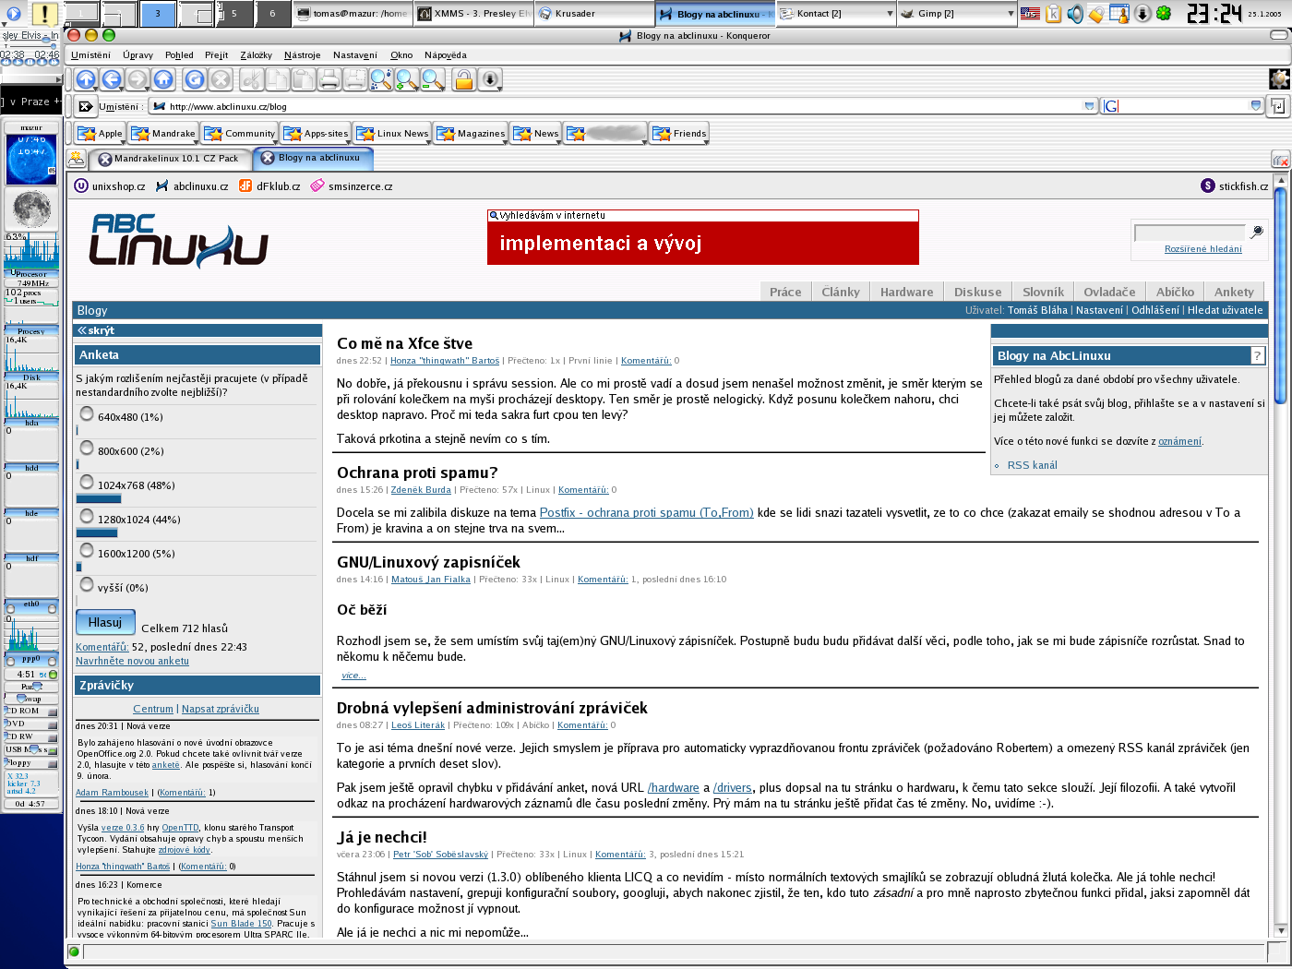Open the Napsat zprávičku link
This screenshot has width=1292, height=969.
click(x=221, y=709)
